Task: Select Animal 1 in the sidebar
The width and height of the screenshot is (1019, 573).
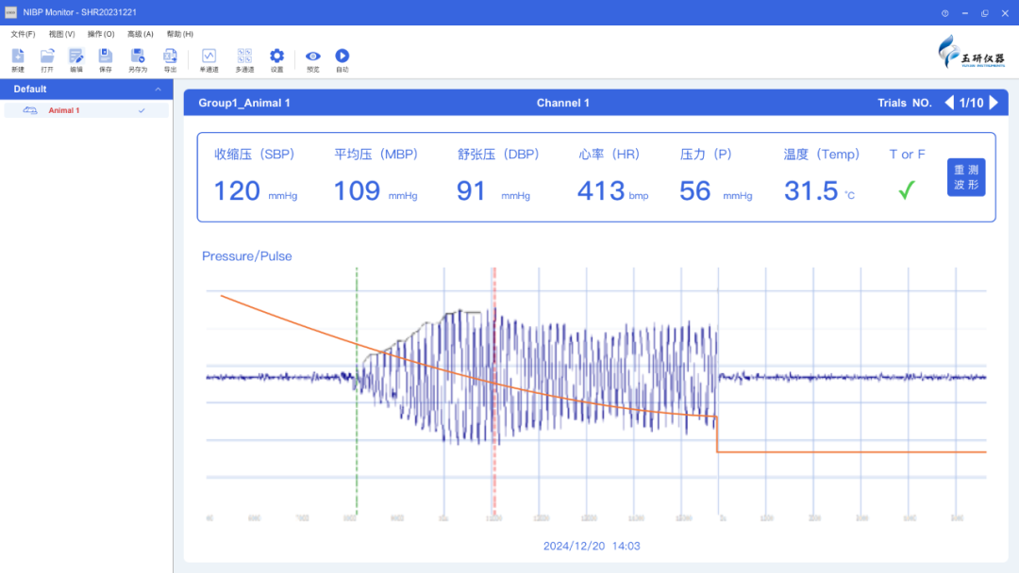Action: tap(64, 110)
